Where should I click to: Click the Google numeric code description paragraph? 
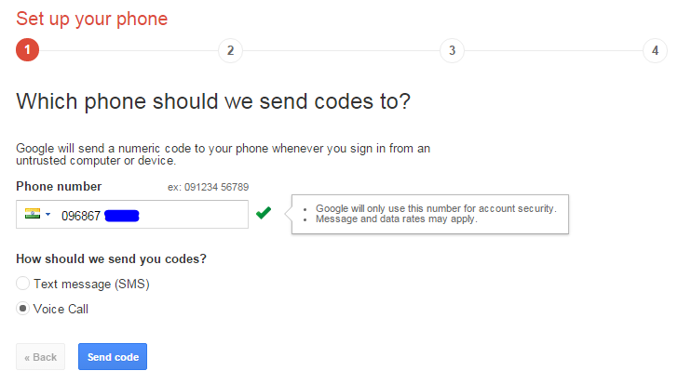tap(223, 154)
